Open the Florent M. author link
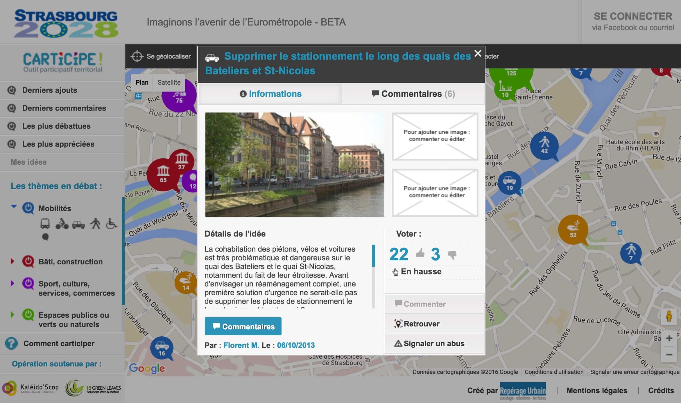The image size is (681, 403). tap(241, 345)
